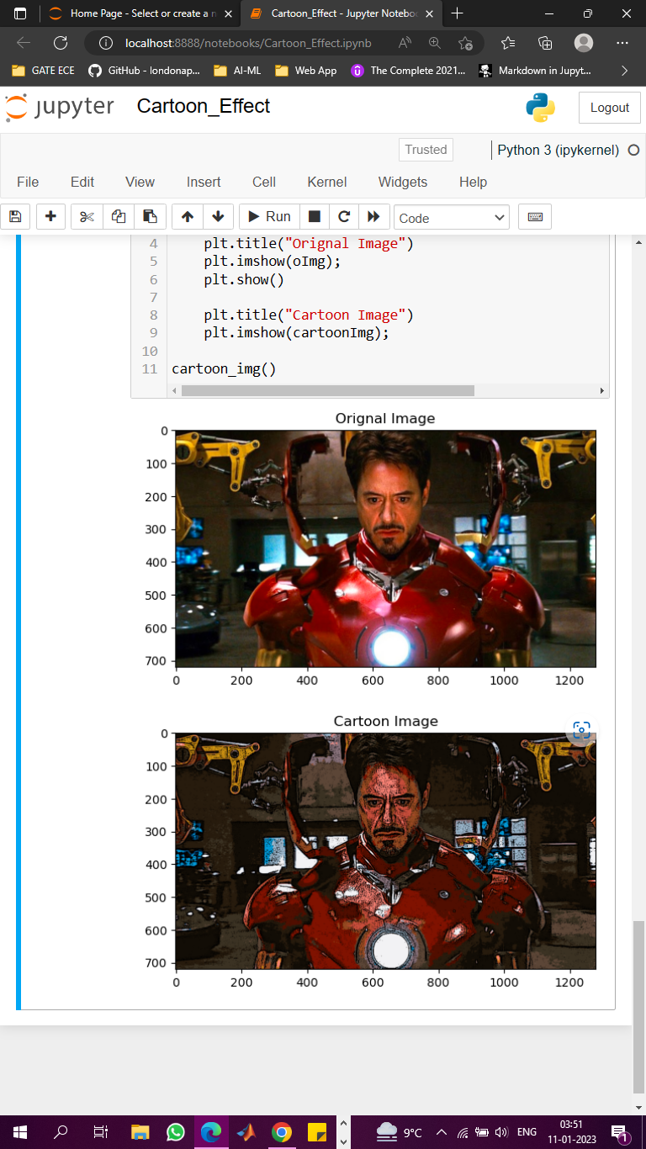Open Google Chrome from the taskbar
The width and height of the screenshot is (646, 1149).
tap(282, 1132)
